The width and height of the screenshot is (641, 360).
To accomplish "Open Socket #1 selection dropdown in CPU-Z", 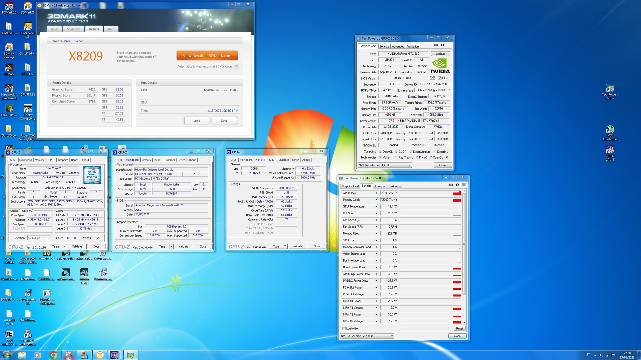I will pyautogui.click(x=39, y=238).
